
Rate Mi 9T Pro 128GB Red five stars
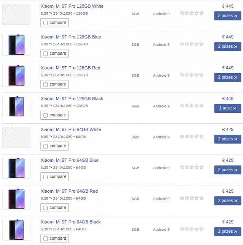tap(201, 75)
